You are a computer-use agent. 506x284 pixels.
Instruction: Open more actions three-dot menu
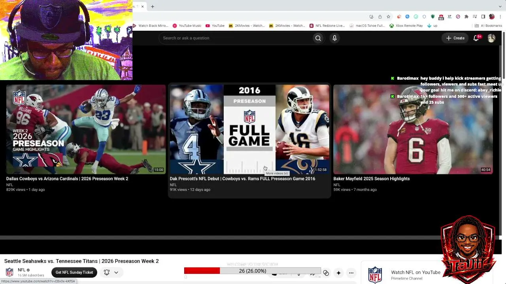coord(351,273)
